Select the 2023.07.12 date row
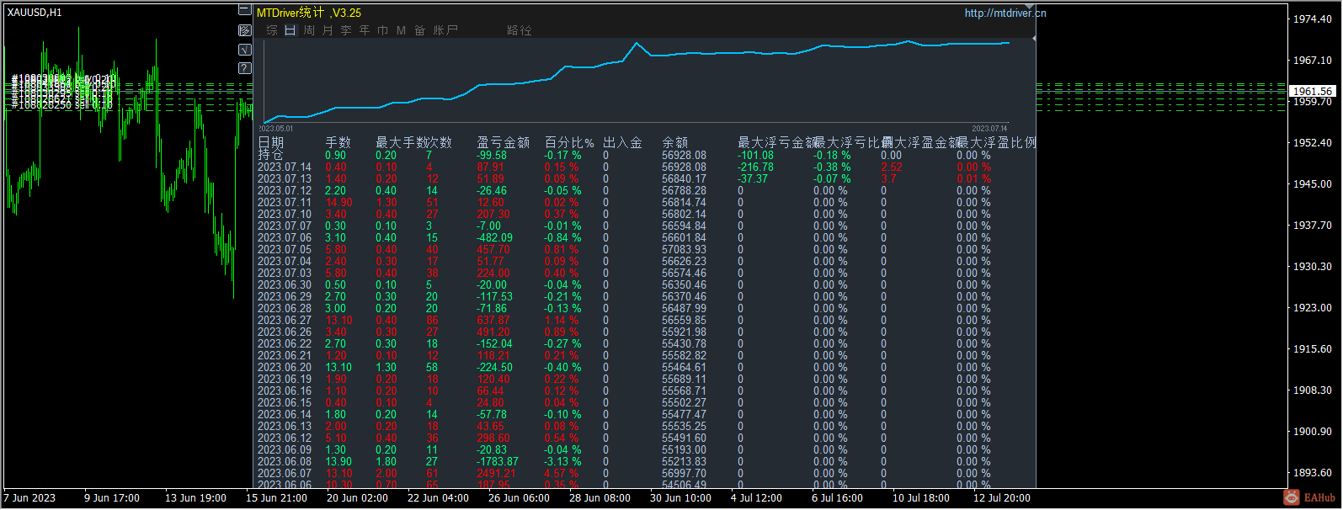The height and width of the screenshot is (510, 1343). tap(285, 191)
